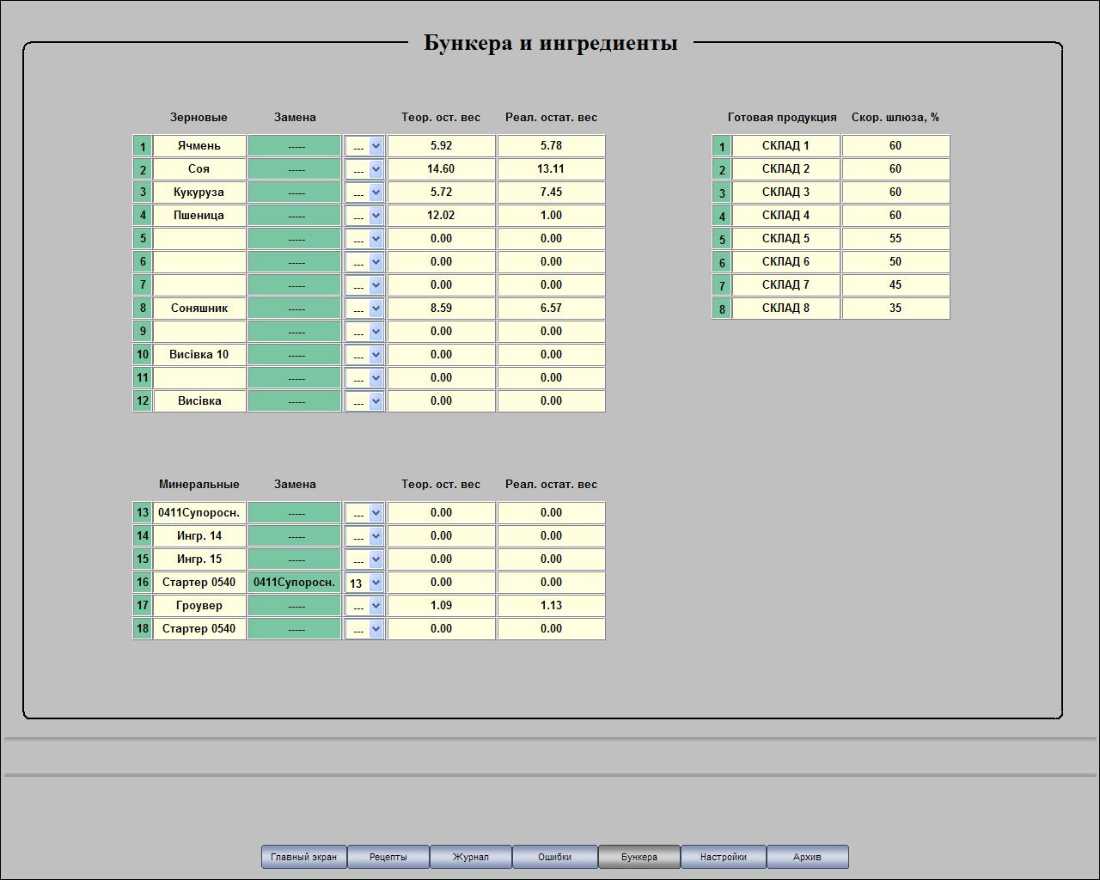
Task: Go to the Ошибки tab
Action: pos(554,857)
